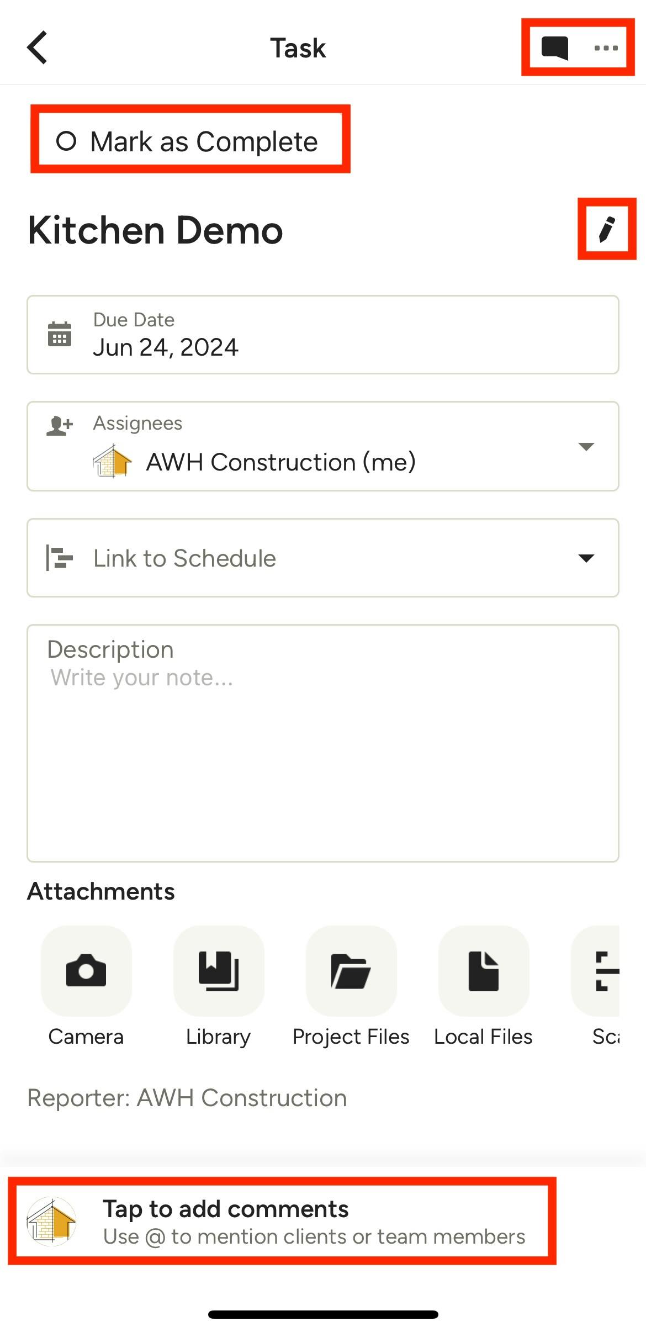This screenshot has height=1332, width=646.
Task: Tap the AWH Construction avatar by comments
Action: tap(52, 1222)
